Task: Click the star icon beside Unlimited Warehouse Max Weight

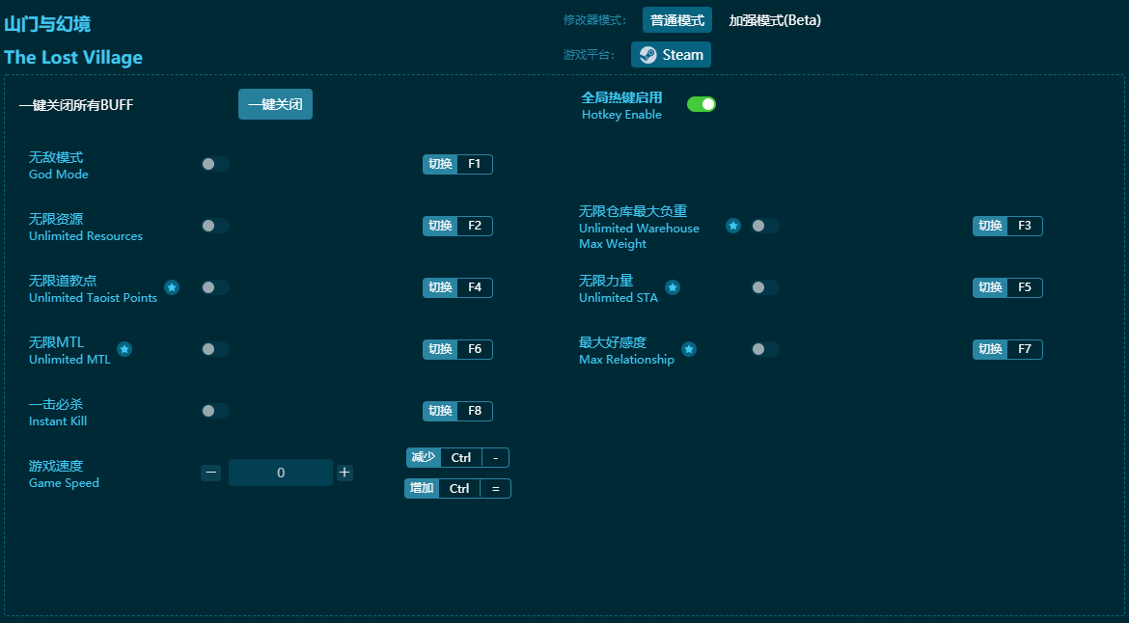Action: tap(733, 226)
